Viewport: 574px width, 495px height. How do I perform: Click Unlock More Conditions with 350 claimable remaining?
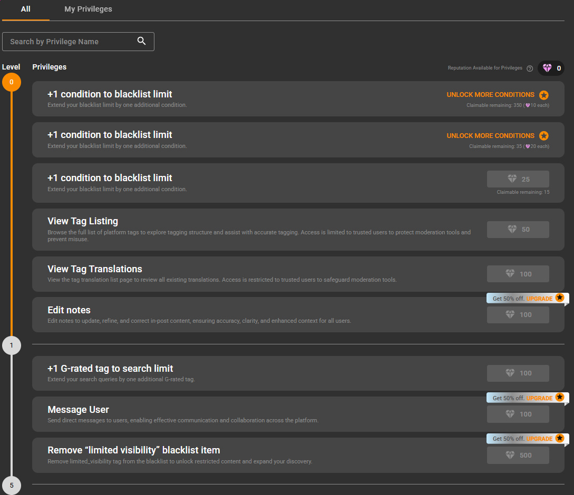(x=490, y=95)
